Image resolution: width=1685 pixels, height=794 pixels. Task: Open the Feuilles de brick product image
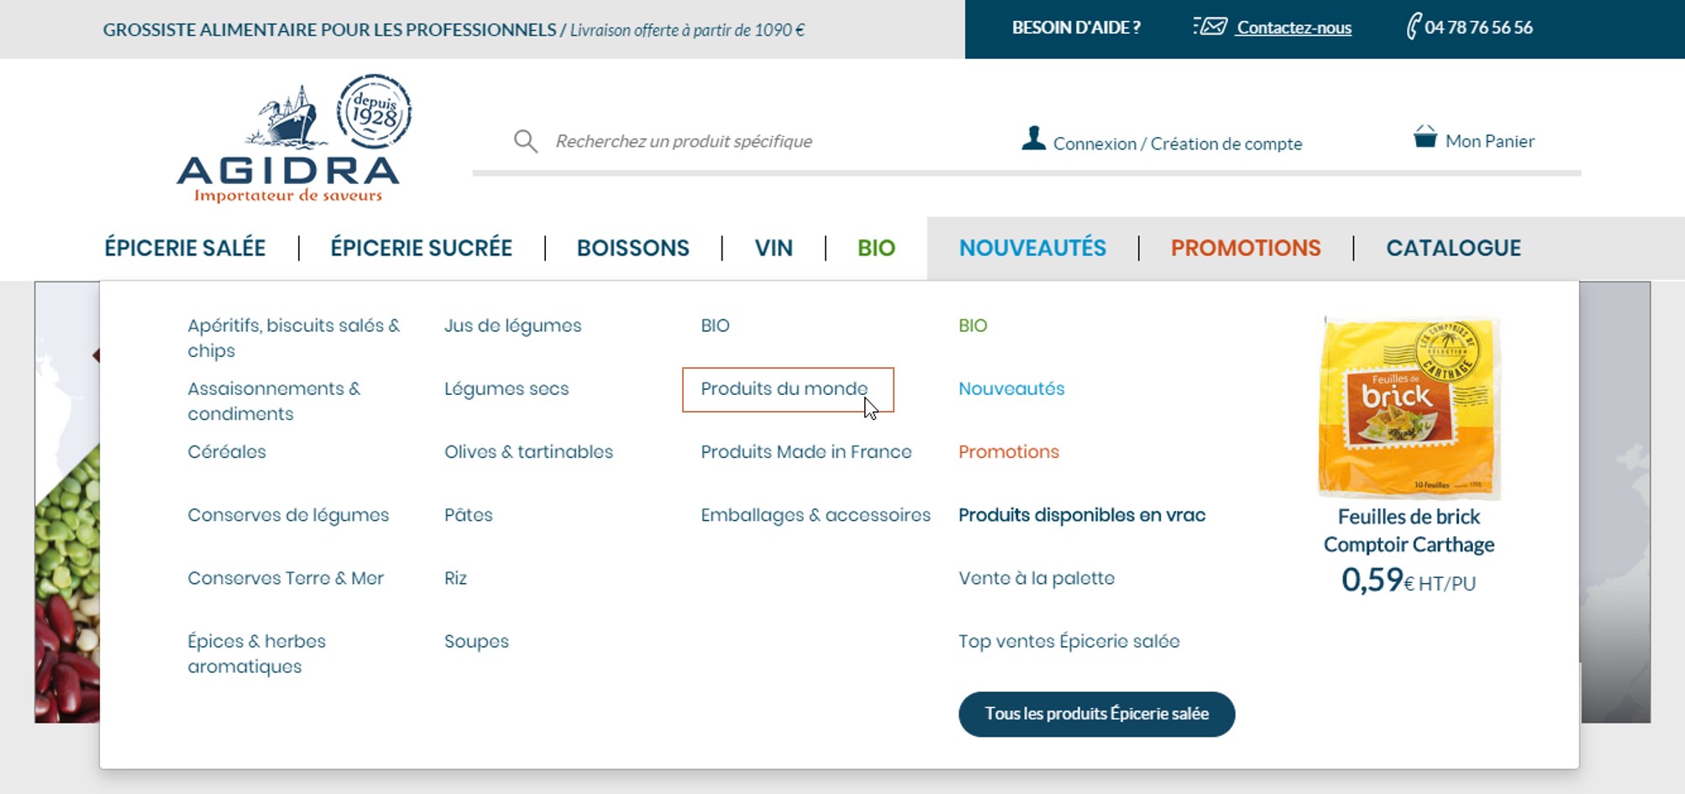point(1409,408)
